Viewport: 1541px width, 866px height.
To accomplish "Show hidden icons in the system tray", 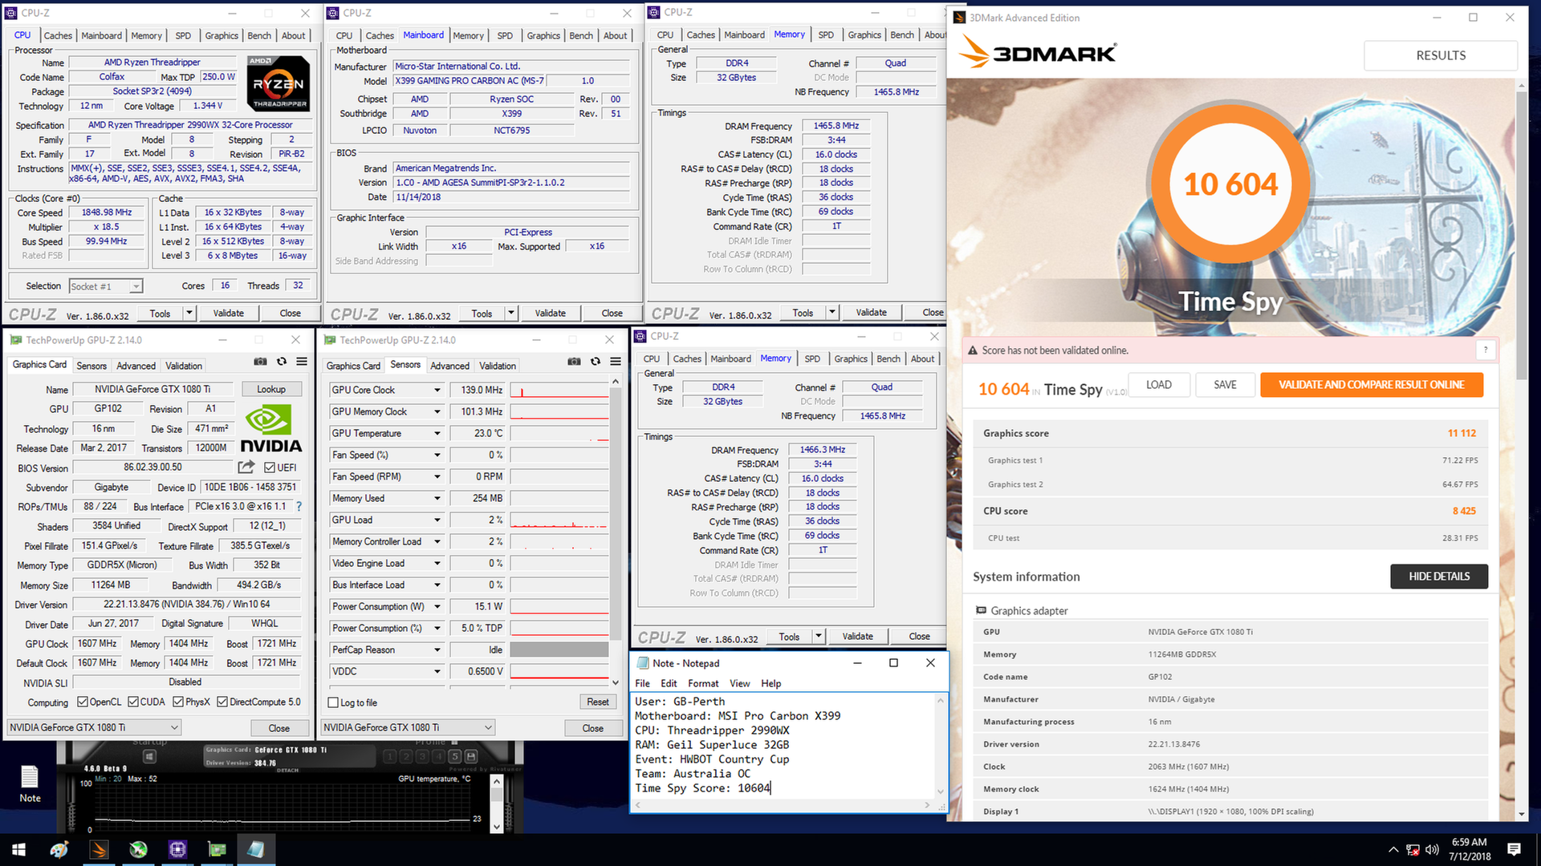I will point(1393,850).
